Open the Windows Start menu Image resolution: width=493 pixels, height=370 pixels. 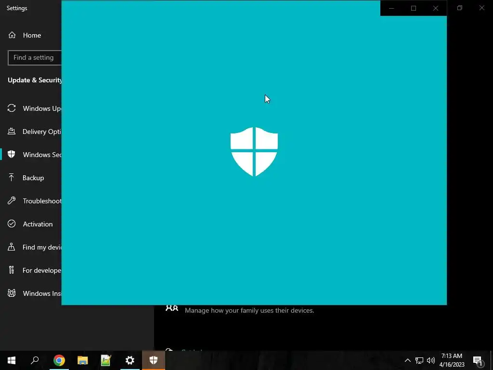[x=12, y=360]
